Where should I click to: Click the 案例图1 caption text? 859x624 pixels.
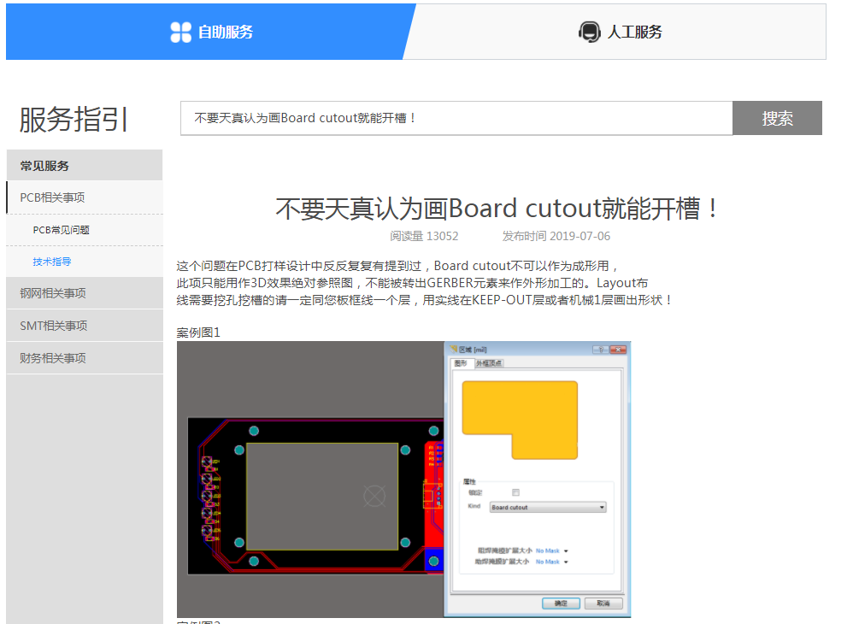(x=198, y=332)
